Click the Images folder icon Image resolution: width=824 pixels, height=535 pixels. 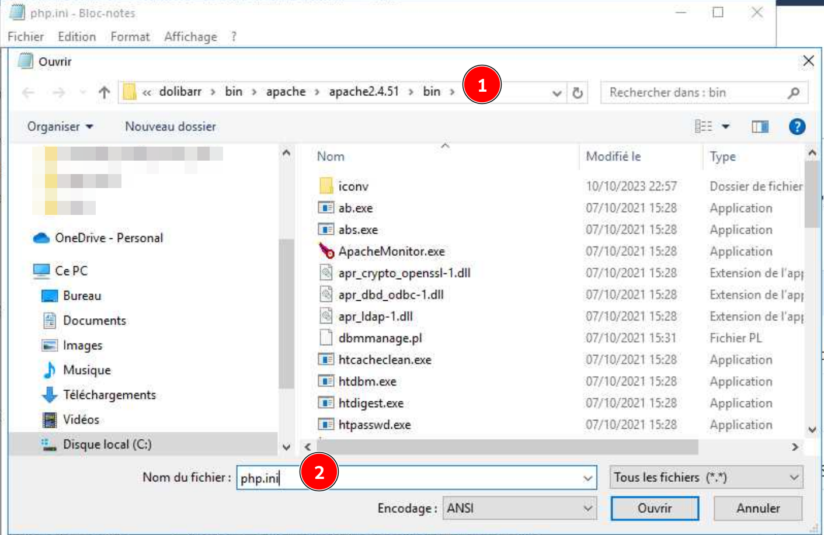point(50,345)
